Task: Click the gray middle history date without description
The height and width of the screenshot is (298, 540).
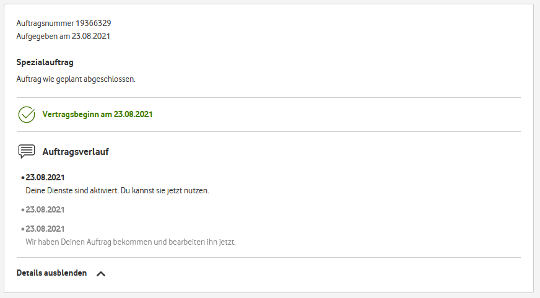Action: [45, 210]
